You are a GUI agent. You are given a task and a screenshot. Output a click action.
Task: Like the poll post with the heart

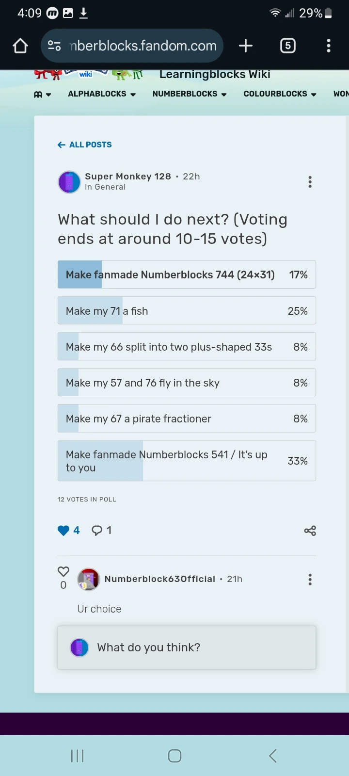pos(63,530)
